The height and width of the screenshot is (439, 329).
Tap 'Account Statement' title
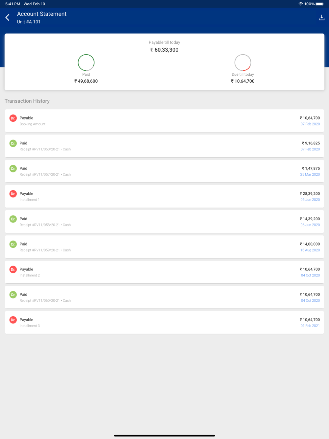click(42, 14)
